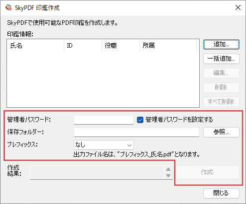Screen dimensions: 246x204
Task: Select the ID column header
Action: click(x=83, y=46)
